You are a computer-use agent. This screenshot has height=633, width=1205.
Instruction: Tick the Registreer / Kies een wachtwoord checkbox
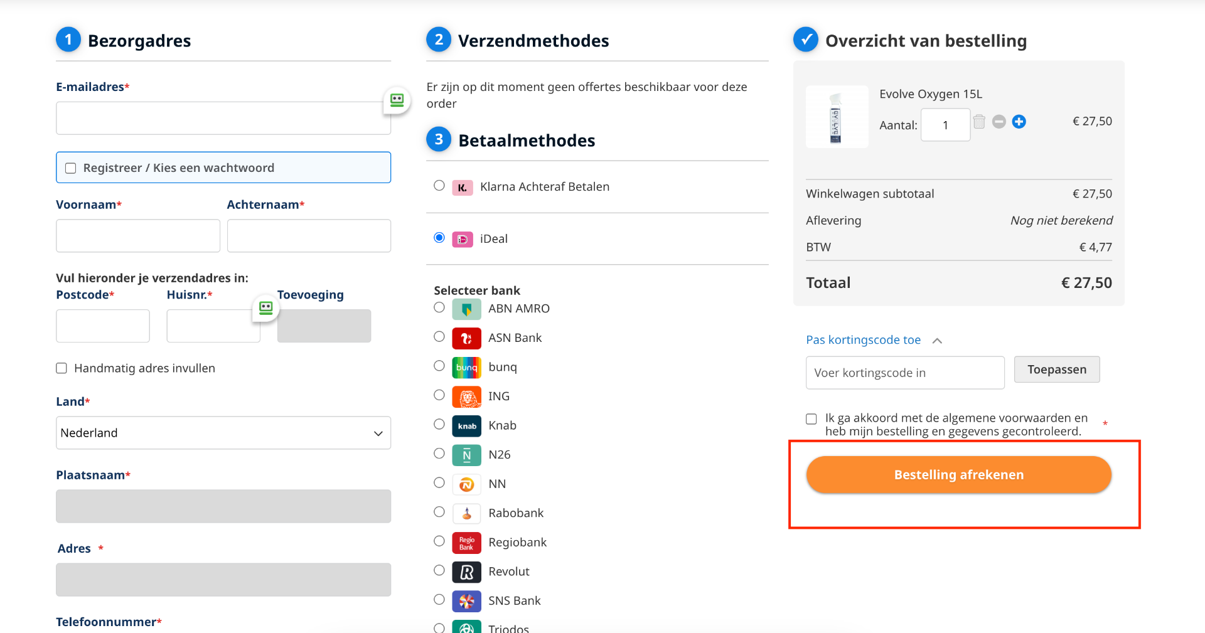71,168
